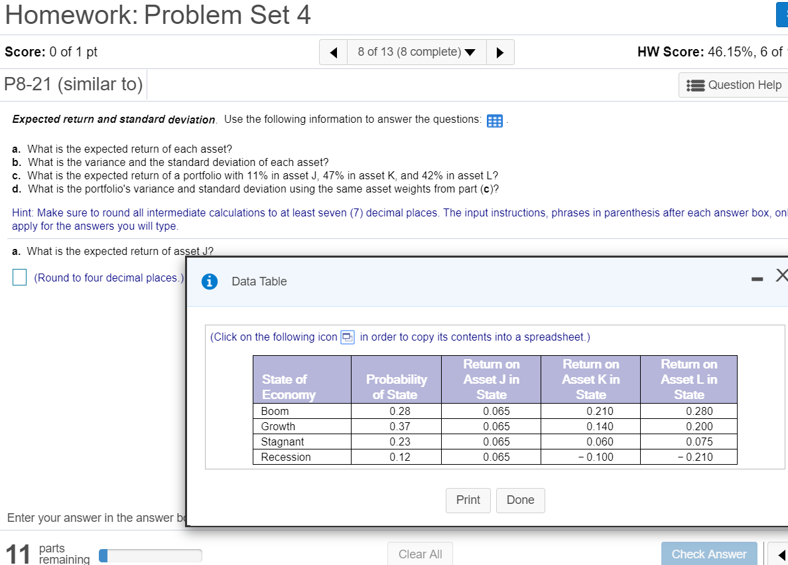
Task: Click probability value 0.12 for Recession
Action: pos(400,457)
